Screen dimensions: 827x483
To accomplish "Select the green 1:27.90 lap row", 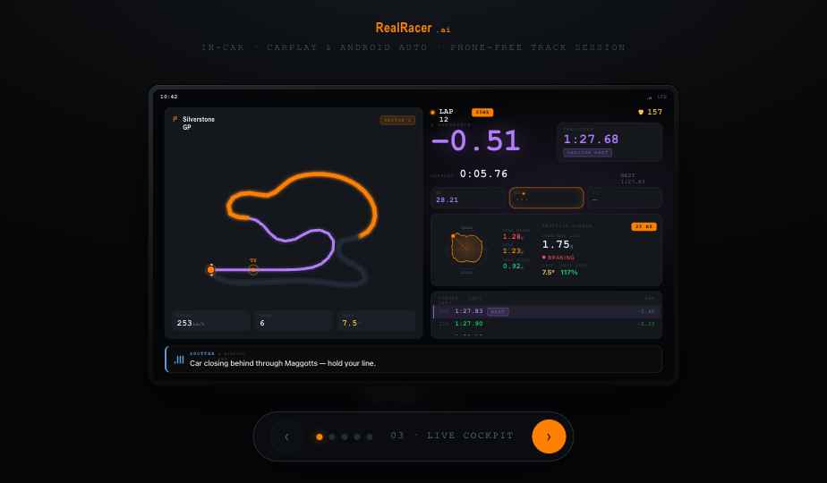I will pyautogui.click(x=546, y=324).
